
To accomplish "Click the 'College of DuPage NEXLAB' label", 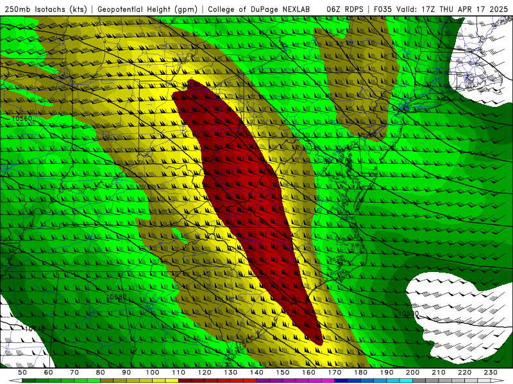I will (x=259, y=9).
